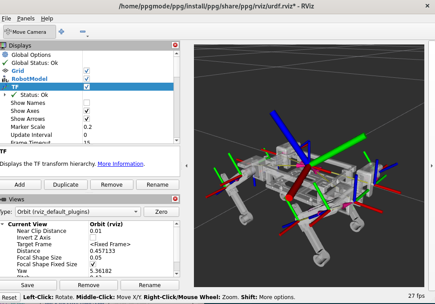Close the Views panel with red X
This screenshot has height=304, width=435.
point(175,199)
